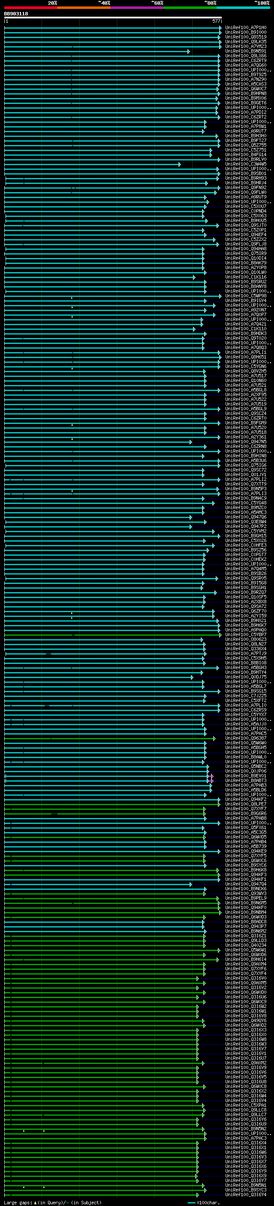Click the label UniRef100_A5CAS3
The image size is (274, 1206).
coord(246,84)
